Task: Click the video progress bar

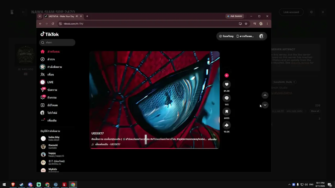Action: pos(154,148)
